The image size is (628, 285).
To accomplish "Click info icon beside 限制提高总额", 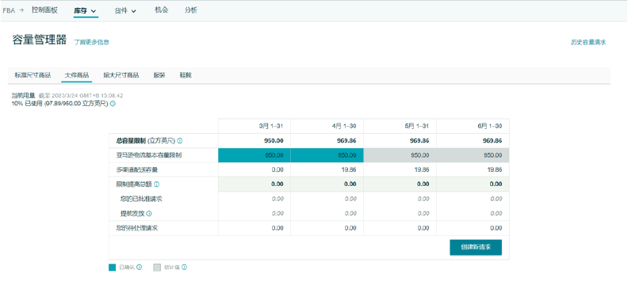I will [156, 184].
